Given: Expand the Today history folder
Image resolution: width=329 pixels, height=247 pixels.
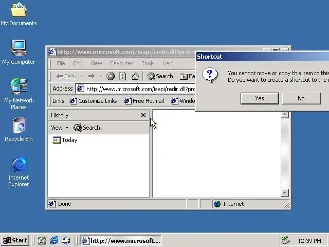Looking at the screenshot, I should [65, 140].
